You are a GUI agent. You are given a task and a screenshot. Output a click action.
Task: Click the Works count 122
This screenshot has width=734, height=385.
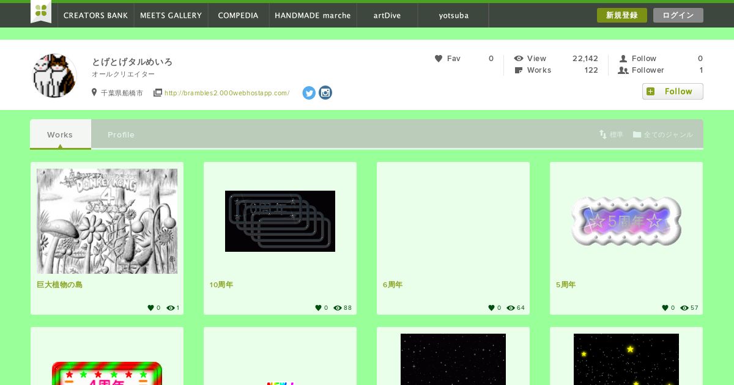pyautogui.click(x=591, y=70)
